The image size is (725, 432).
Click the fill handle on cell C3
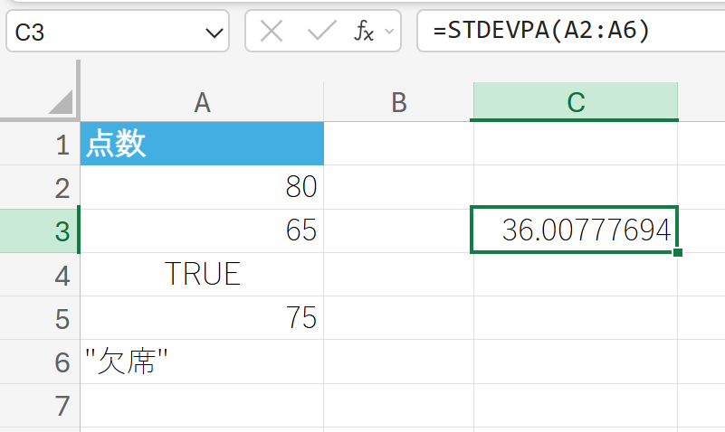click(x=678, y=252)
